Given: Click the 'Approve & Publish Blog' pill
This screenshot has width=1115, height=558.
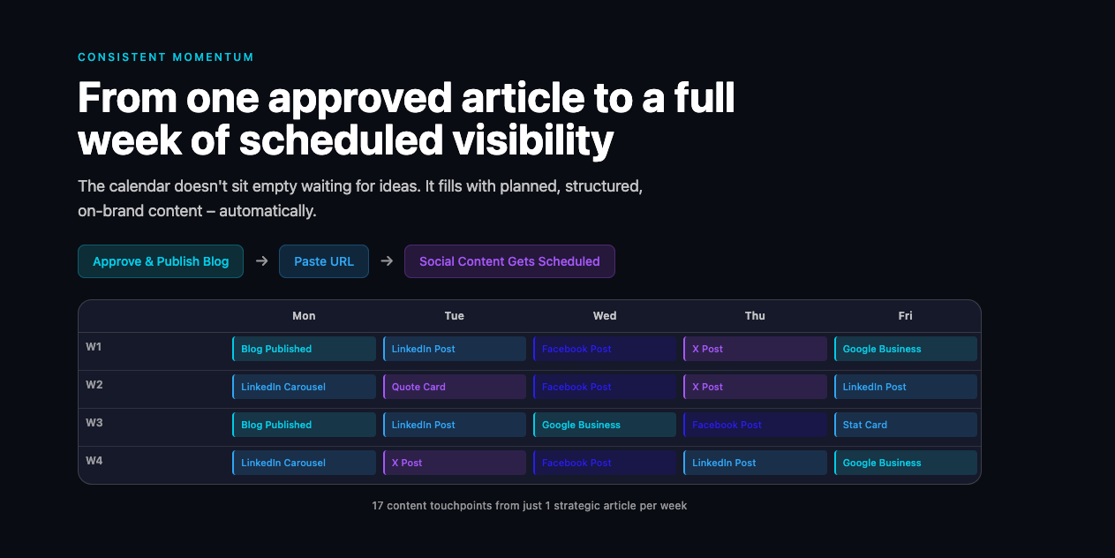Looking at the screenshot, I should (160, 261).
